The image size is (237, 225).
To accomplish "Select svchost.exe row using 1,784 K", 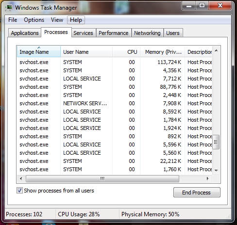I will click(x=114, y=120).
